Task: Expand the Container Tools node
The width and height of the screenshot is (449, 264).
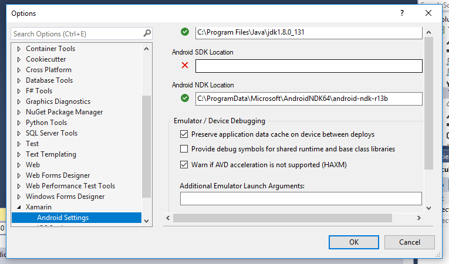Action: 19,49
